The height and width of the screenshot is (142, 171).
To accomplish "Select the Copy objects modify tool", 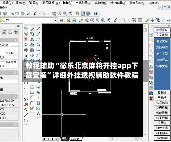I will click(x=32, y=34).
